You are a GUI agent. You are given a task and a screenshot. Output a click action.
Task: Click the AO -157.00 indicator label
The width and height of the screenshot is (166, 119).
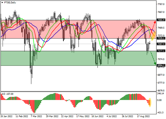(7, 94)
